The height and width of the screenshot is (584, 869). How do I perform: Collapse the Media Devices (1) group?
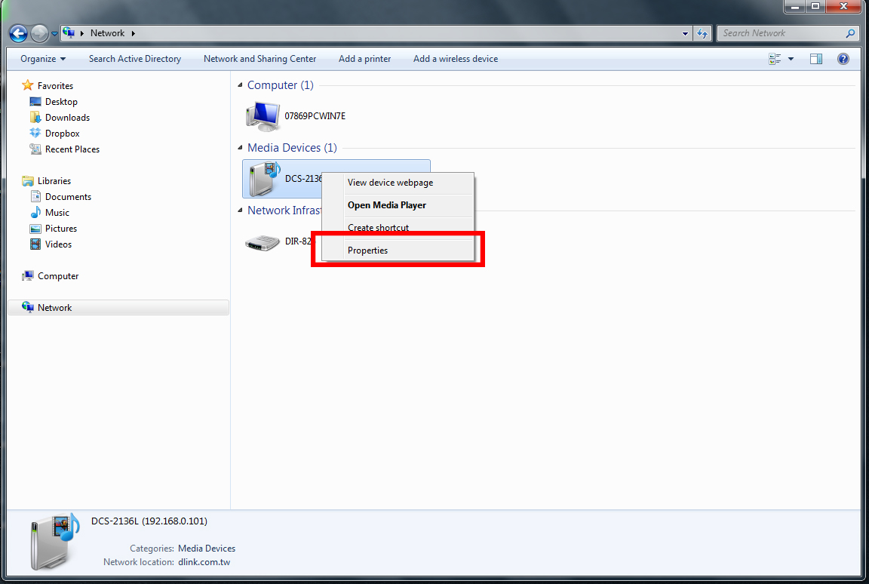(x=241, y=148)
